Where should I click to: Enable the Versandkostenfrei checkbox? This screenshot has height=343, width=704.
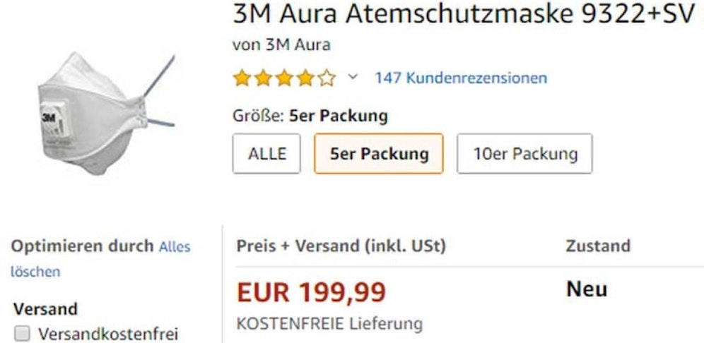click(x=23, y=332)
